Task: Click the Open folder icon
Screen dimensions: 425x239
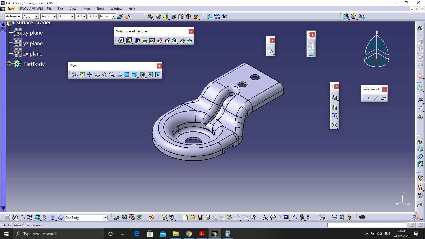Action: click(x=193, y=217)
